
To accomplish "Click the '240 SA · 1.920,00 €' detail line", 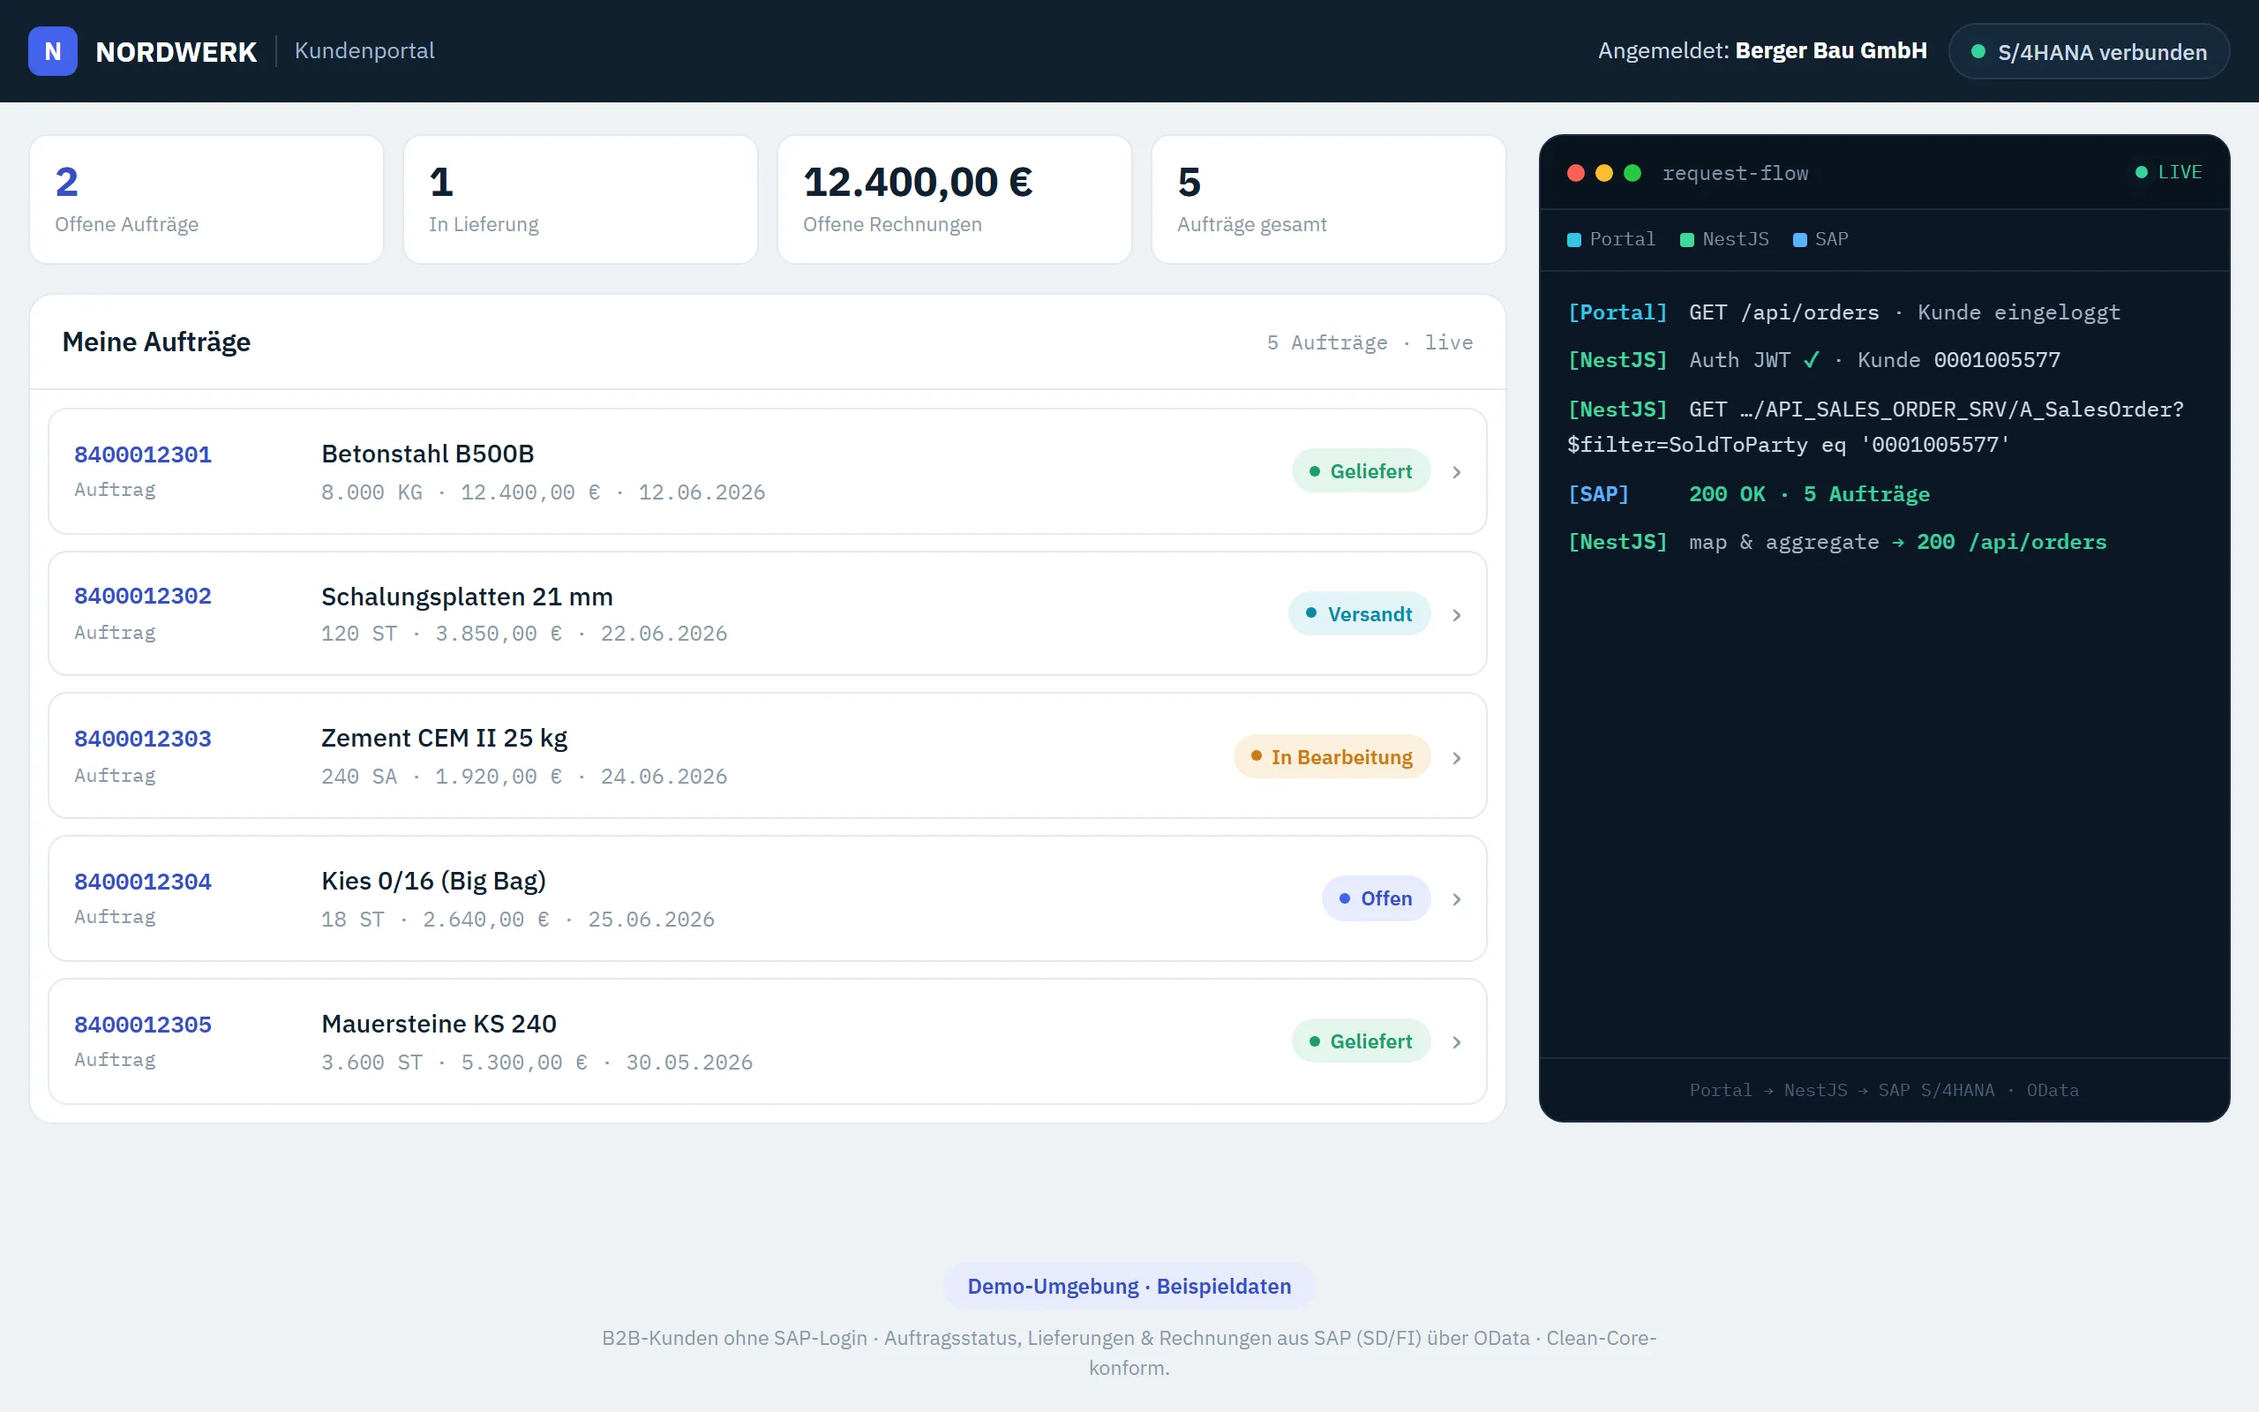I will (x=523, y=777).
